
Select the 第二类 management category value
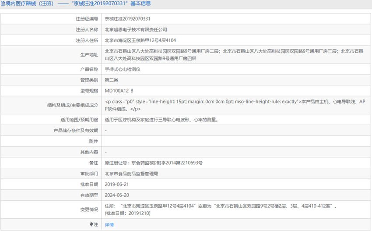click(x=112, y=80)
